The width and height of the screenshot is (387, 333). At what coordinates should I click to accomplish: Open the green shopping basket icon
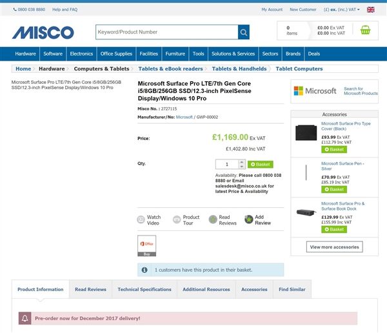[365, 30]
